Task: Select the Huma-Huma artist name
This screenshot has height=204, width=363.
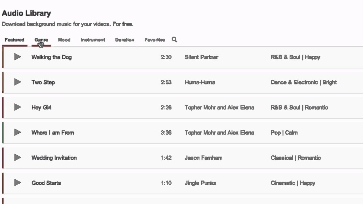Action: 200,82
